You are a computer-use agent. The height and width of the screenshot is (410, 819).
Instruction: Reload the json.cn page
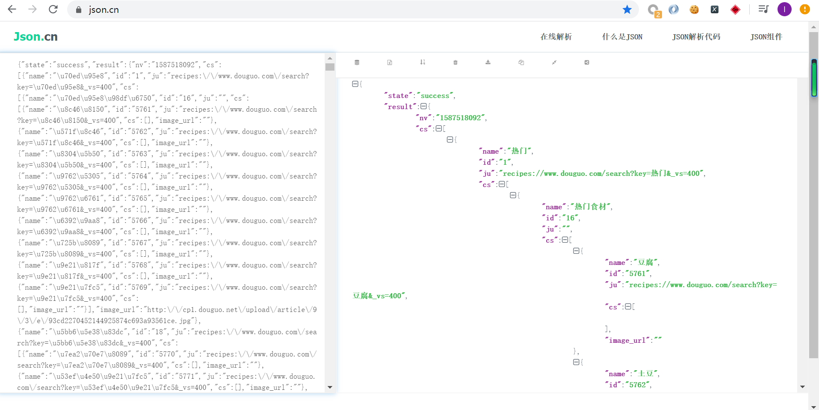pyautogui.click(x=53, y=9)
